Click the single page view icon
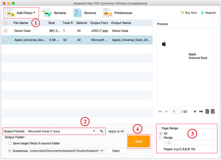This screenshot has height=160, width=221. (x=207, y=111)
